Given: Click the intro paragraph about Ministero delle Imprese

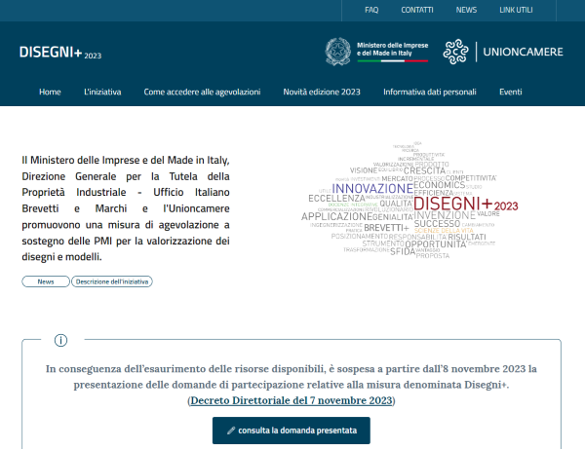Looking at the screenshot, I should (126, 208).
